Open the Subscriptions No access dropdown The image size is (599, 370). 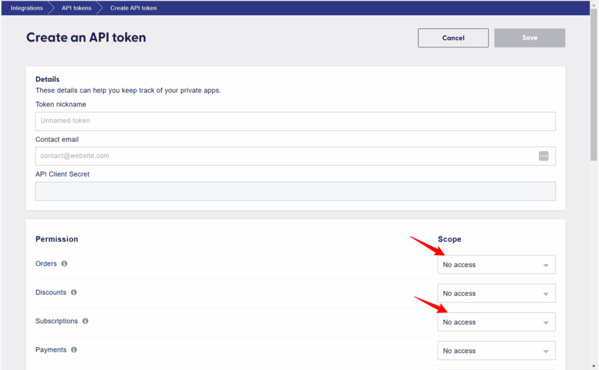coord(496,321)
